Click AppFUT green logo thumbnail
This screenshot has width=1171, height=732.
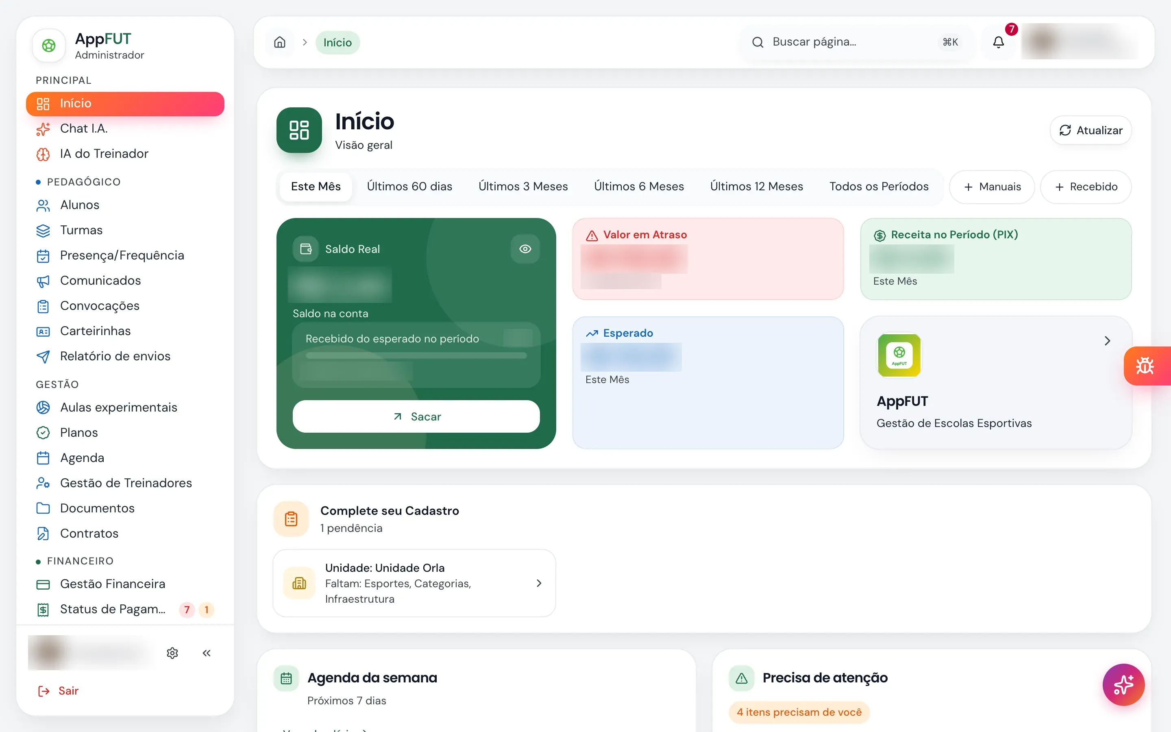899,355
